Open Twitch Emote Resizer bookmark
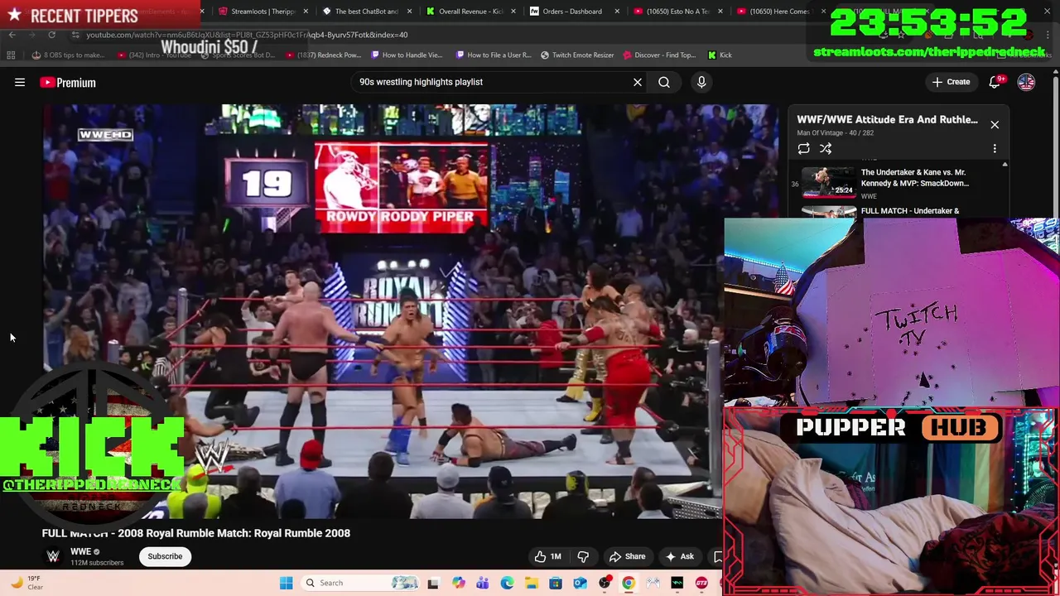Image resolution: width=1060 pixels, height=596 pixels. [577, 55]
